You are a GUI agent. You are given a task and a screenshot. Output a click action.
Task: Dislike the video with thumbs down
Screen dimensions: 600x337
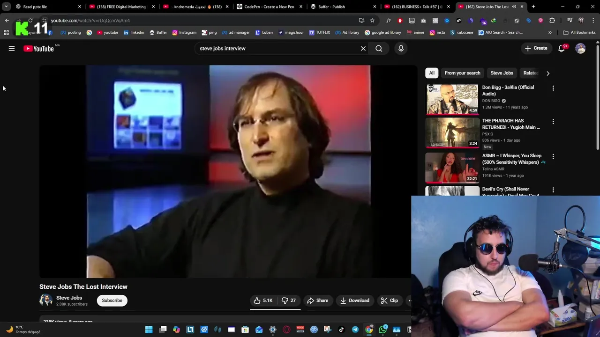[288, 300]
